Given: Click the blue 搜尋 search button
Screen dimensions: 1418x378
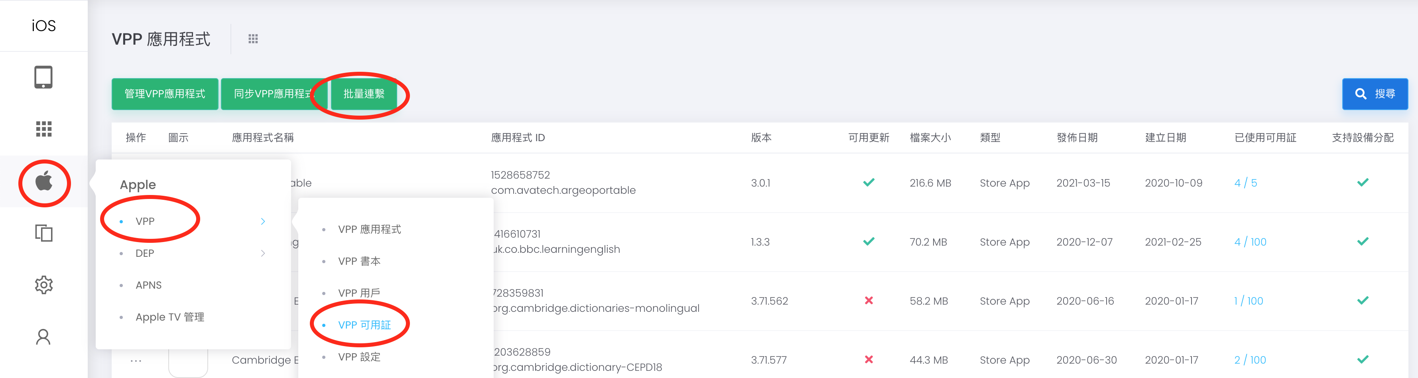Looking at the screenshot, I should (1375, 94).
